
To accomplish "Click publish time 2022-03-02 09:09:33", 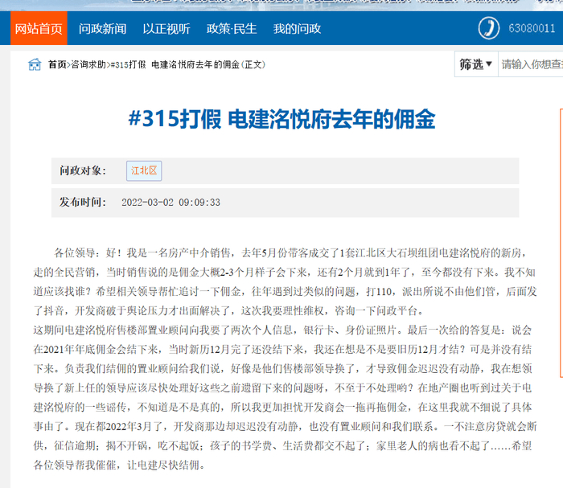I will 171,203.
